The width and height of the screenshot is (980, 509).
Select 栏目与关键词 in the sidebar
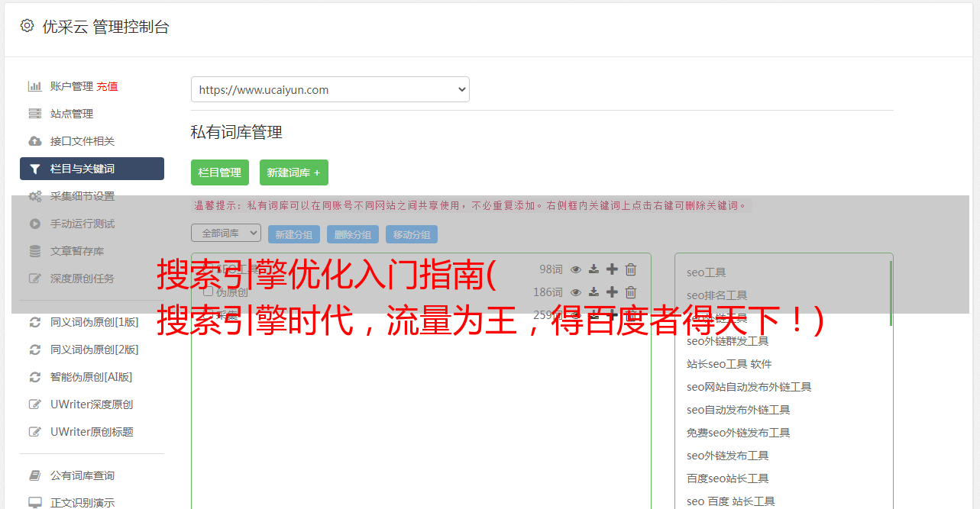pos(92,169)
